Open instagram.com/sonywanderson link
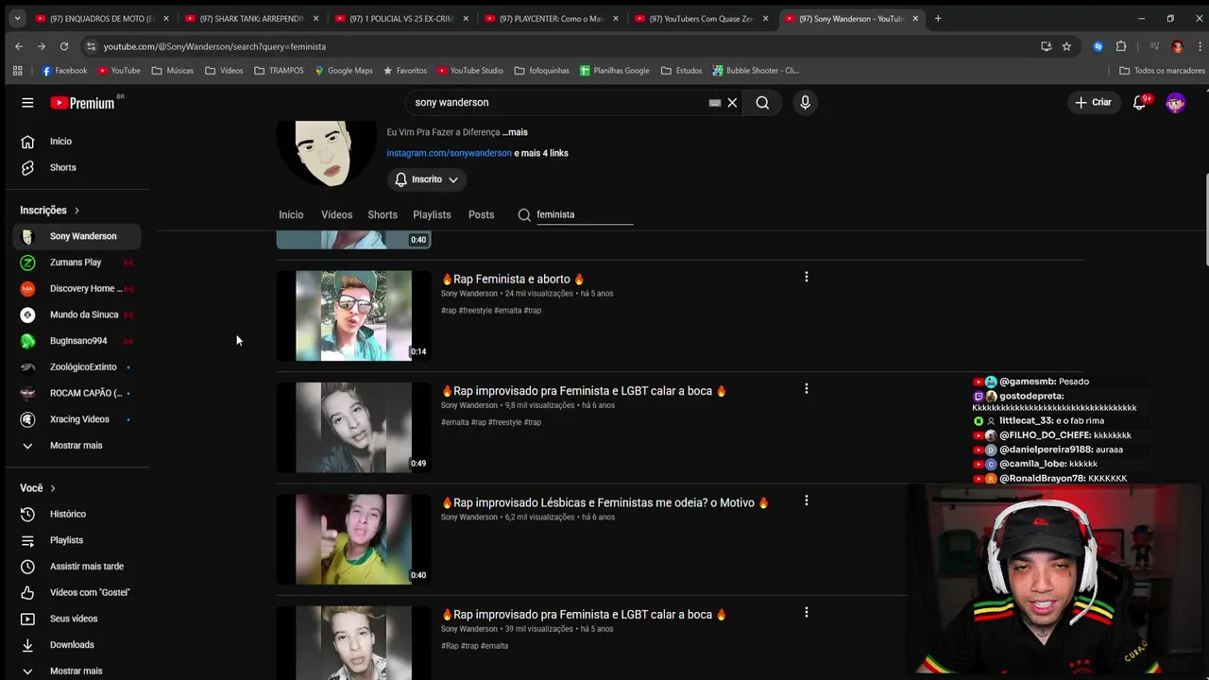This screenshot has height=680, width=1209. [x=449, y=153]
